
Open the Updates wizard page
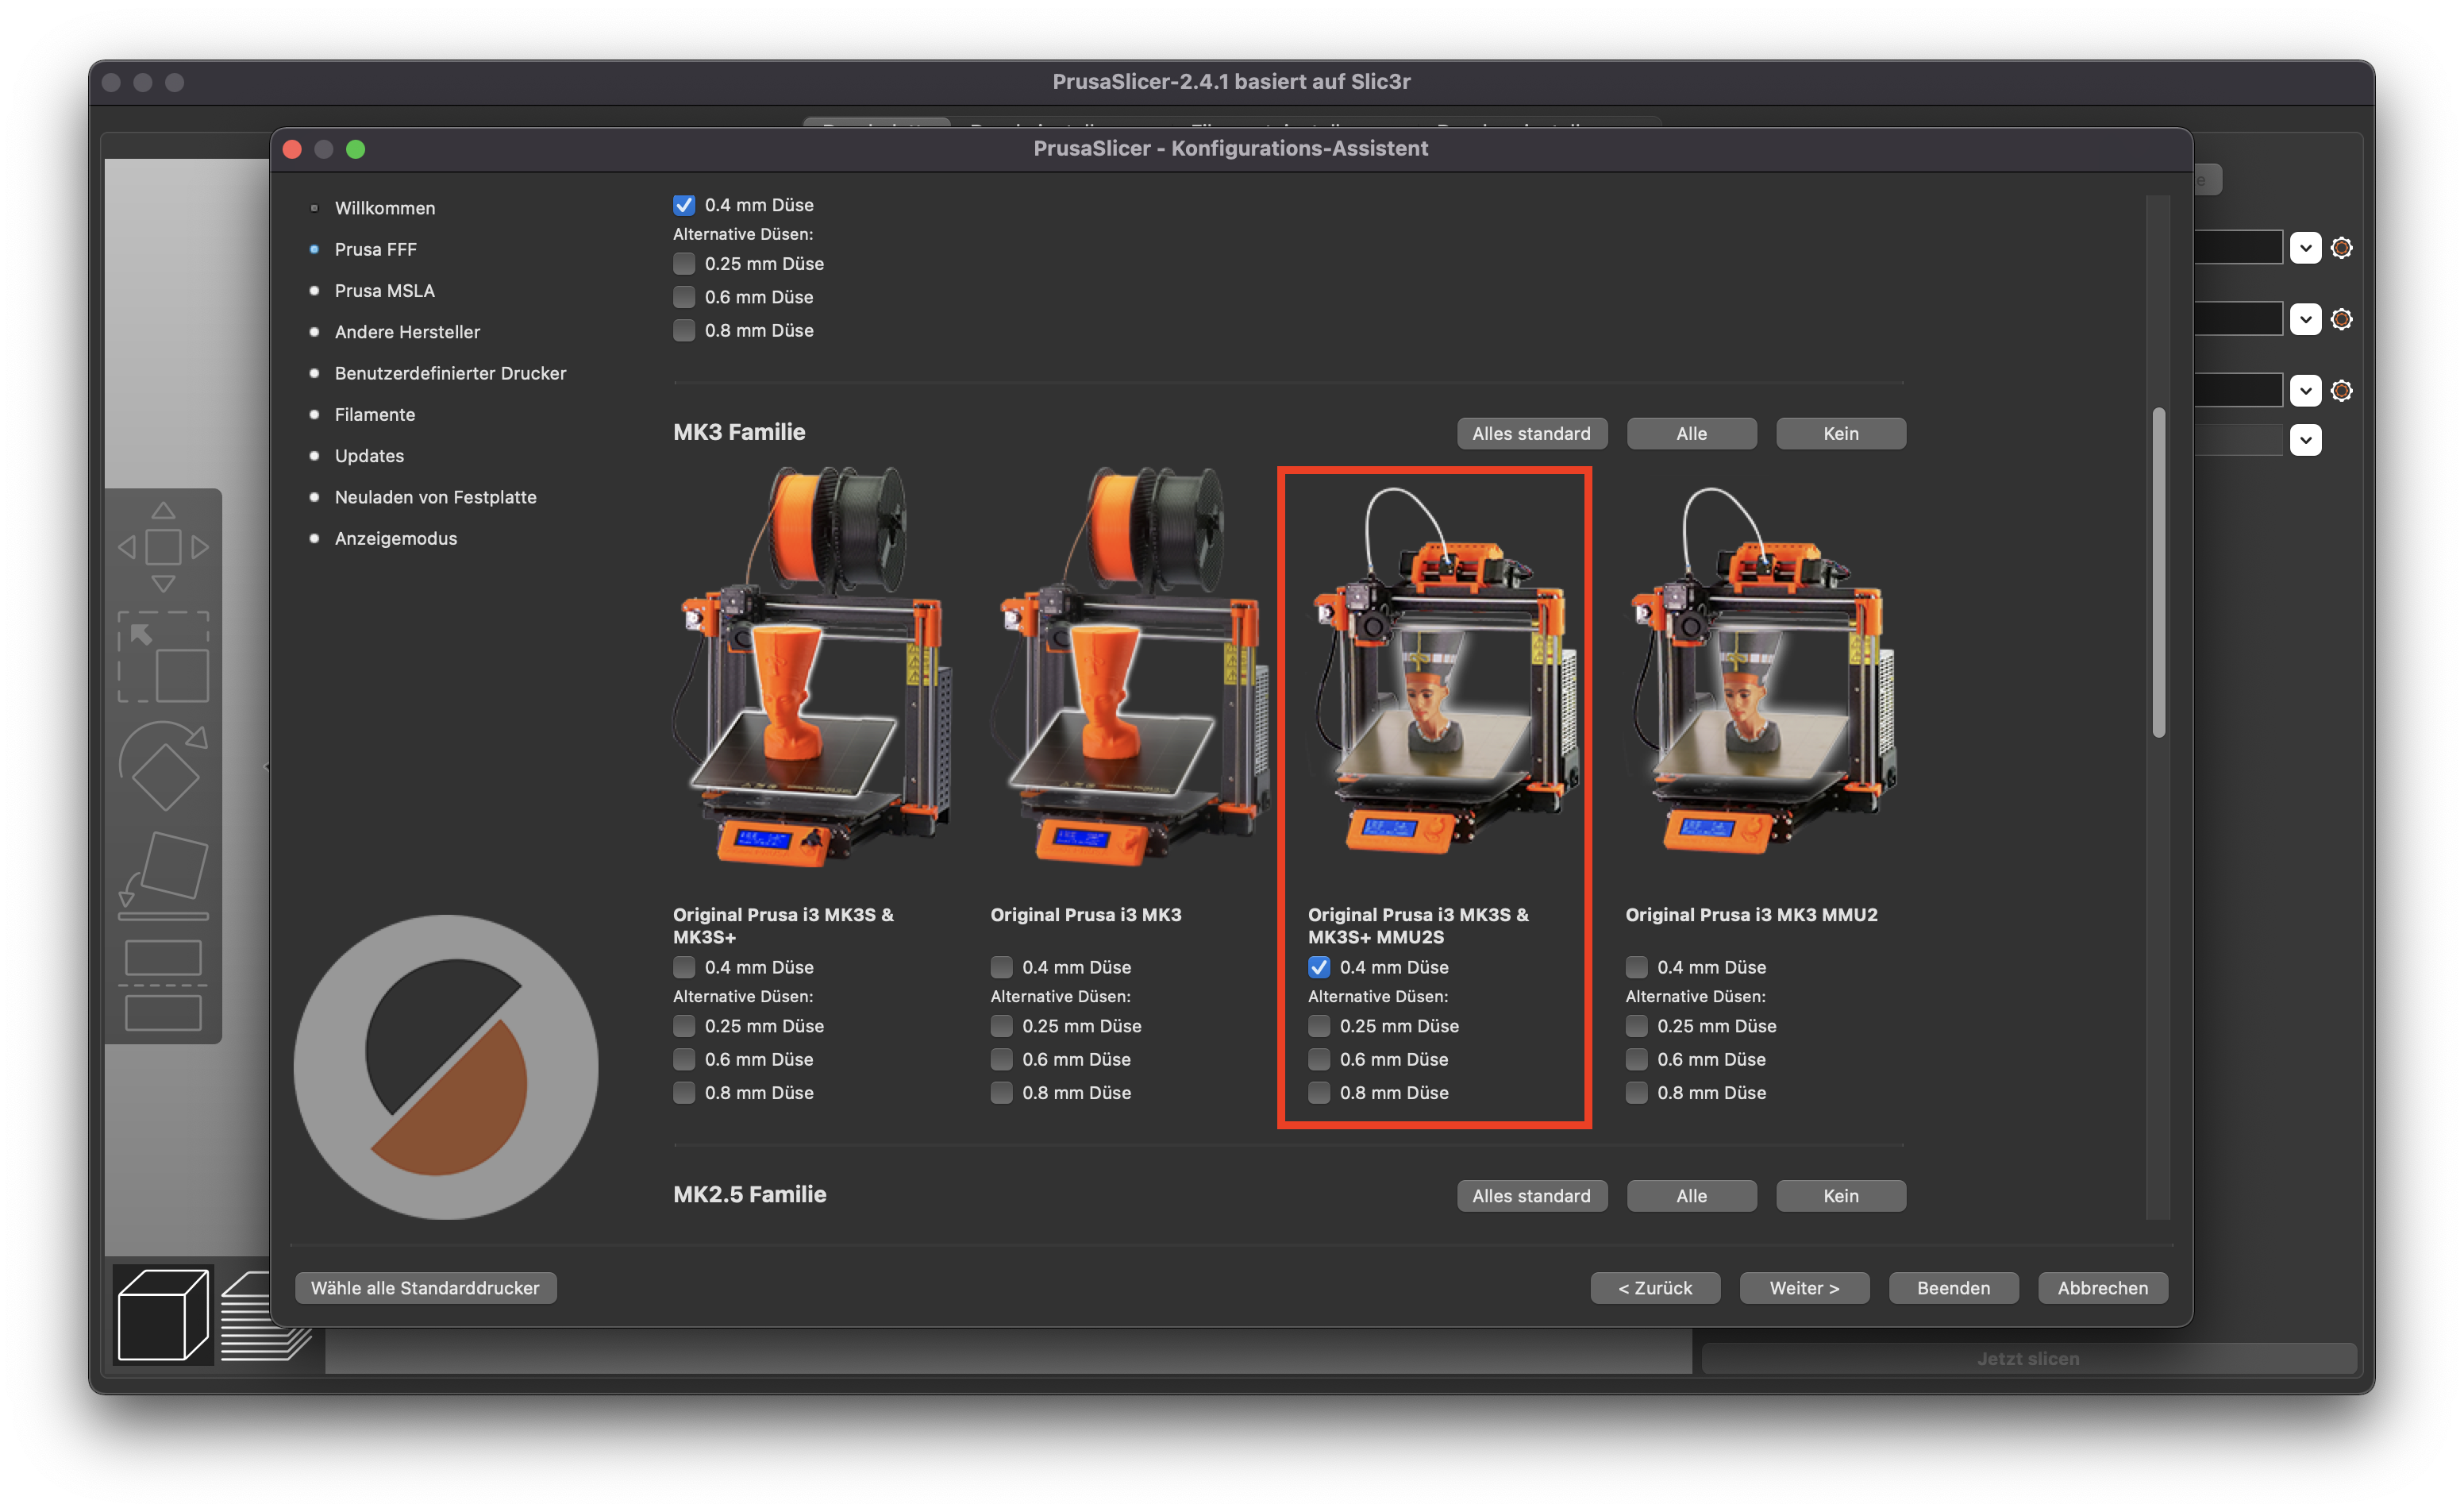[369, 455]
